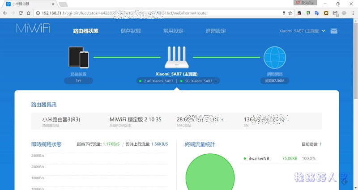
Task: Click the 1台 connected devices pill
Action: pyautogui.click(x=78, y=81)
